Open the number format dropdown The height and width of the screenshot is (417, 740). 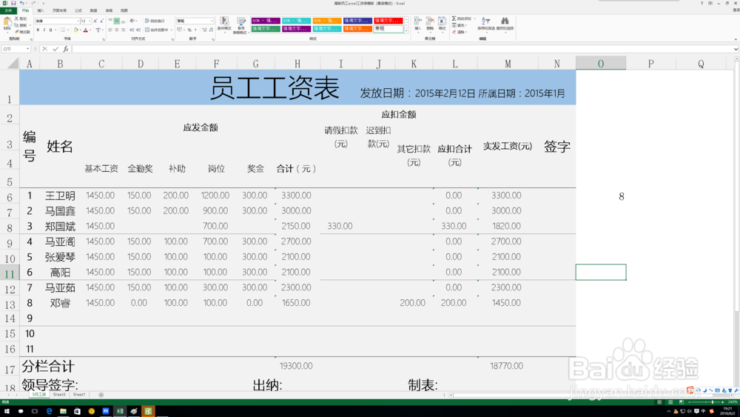[212, 21]
